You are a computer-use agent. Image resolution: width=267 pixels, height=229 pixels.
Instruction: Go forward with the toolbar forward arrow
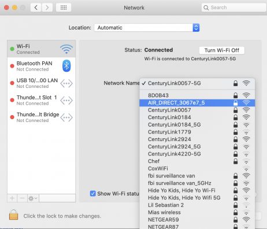pyautogui.click(x=47, y=8)
